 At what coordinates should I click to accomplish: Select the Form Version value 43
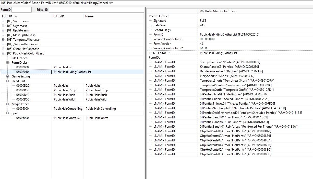point(201,44)
